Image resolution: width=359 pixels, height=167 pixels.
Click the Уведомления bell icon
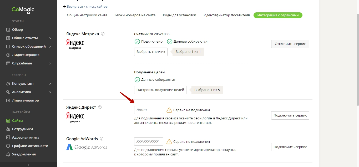(x=8, y=154)
